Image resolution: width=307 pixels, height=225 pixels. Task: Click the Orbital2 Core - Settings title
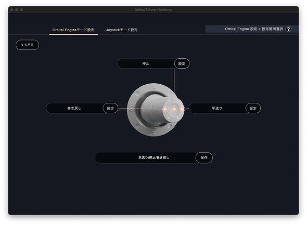[x=153, y=9]
